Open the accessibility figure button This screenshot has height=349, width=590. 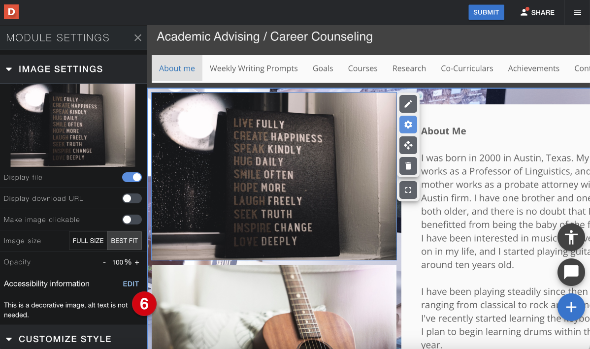click(x=571, y=237)
